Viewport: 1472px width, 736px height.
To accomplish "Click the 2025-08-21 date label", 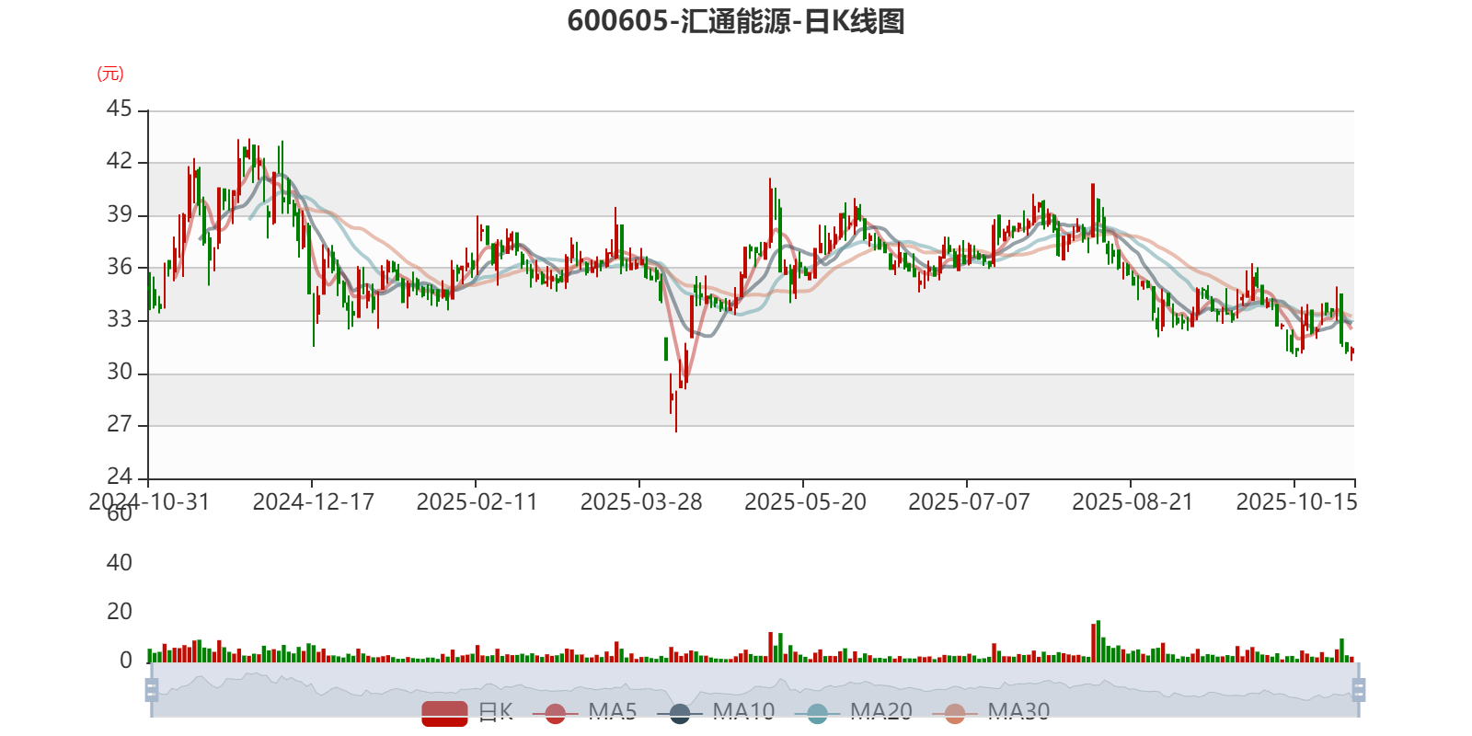I will 1133,501.
